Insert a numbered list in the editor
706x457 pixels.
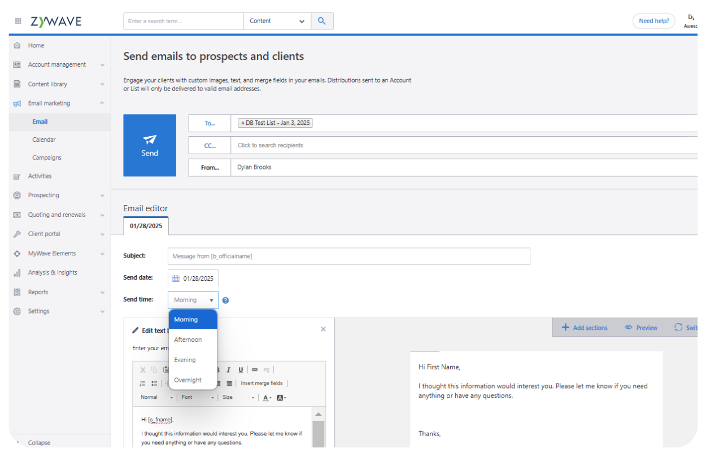[x=142, y=384]
